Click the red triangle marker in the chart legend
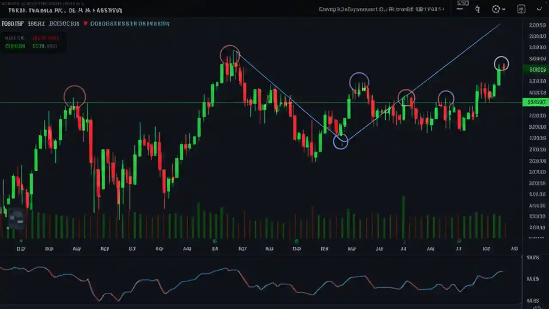Viewport: 549px width, 309px height. [85, 24]
